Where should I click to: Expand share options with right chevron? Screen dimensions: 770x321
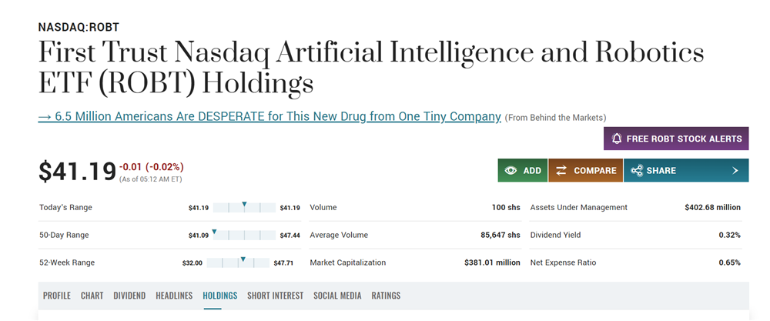click(735, 171)
